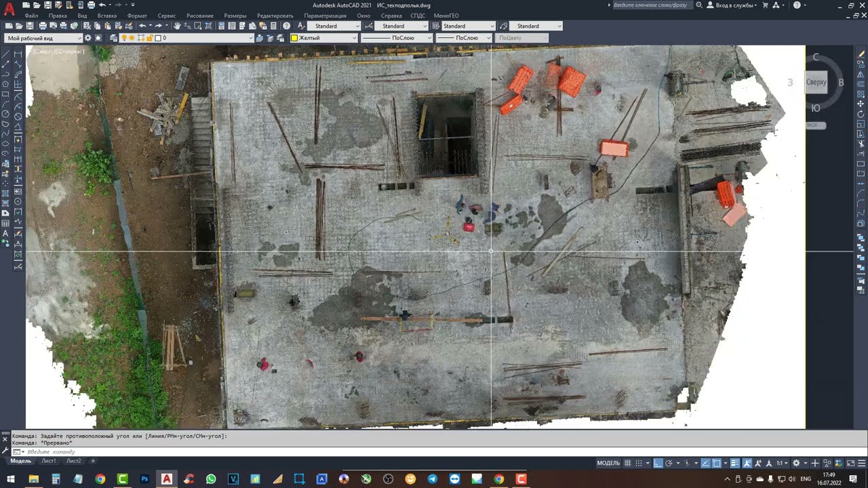The image size is (868, 488).
Task: Open the Файл menu
Action: [x=31, y=15]
